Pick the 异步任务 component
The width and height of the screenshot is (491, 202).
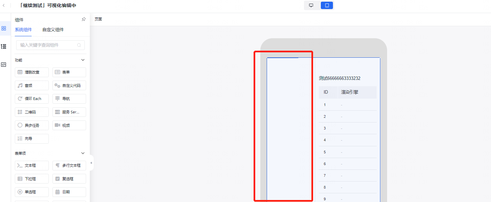tap(32, 125)
